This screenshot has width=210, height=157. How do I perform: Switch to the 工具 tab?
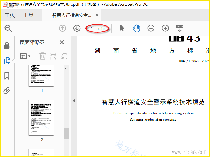pyautogui.click(x=28, y=15)
